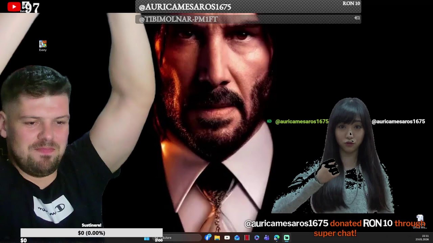Click the red YouTube logo overlay
The image size is (433, 243).
point(14,7)
